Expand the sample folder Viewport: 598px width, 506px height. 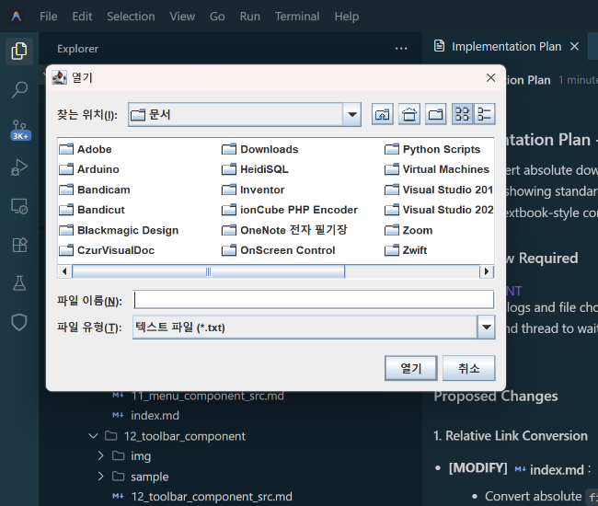[x=100, y=477]
